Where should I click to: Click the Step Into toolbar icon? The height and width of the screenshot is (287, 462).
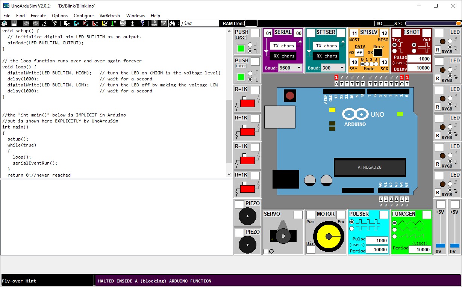click(67, 23)
